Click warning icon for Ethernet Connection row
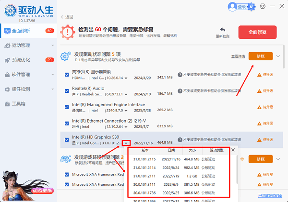 [x=259, y=123]
